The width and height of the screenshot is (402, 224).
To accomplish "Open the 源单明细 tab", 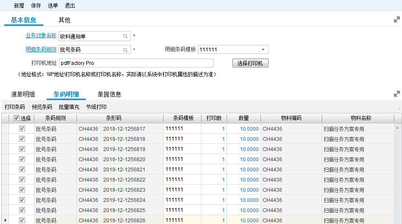I will (23, 94).
